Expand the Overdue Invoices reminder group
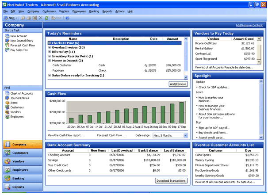This screenshot has width=268, height=195. coord(50,47)
